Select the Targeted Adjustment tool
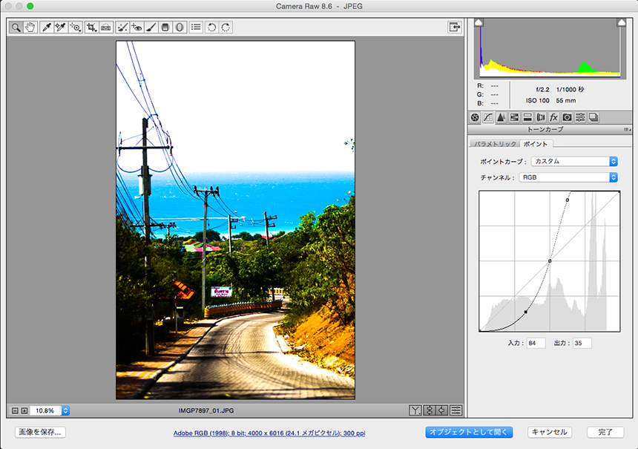The height and width of the screenshot is (449, 638). [75, 27]
